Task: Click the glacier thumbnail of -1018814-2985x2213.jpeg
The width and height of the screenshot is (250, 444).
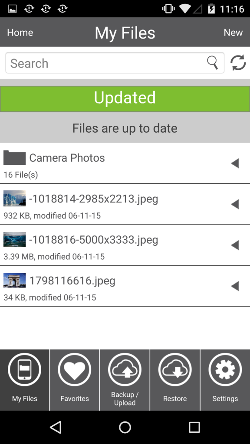Action: (14, 199)
